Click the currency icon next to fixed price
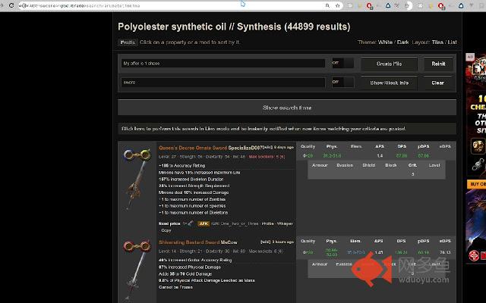 click(x=191, y=223)
